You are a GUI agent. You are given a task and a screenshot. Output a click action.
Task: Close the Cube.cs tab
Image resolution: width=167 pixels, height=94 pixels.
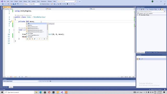point(10,7)
